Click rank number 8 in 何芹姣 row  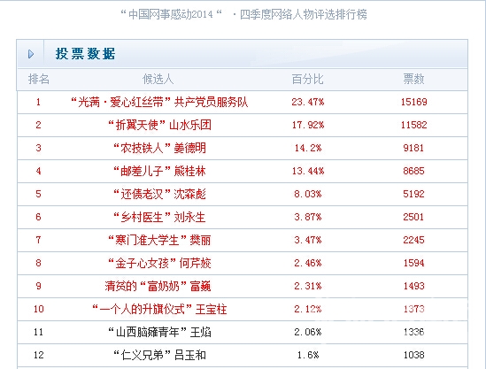38,263
